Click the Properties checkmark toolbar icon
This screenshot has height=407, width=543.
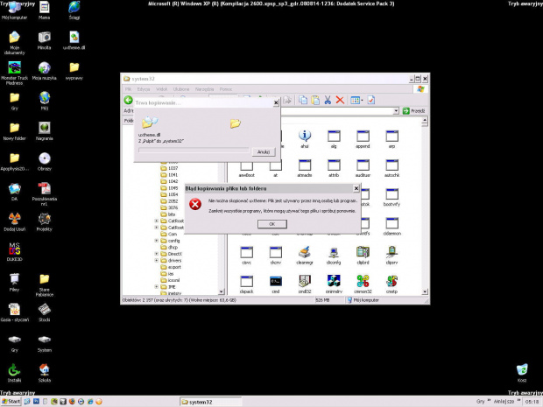tap(370, 100)
